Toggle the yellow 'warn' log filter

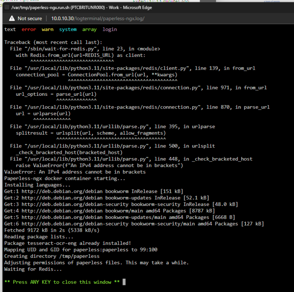(x=48, y=29)
